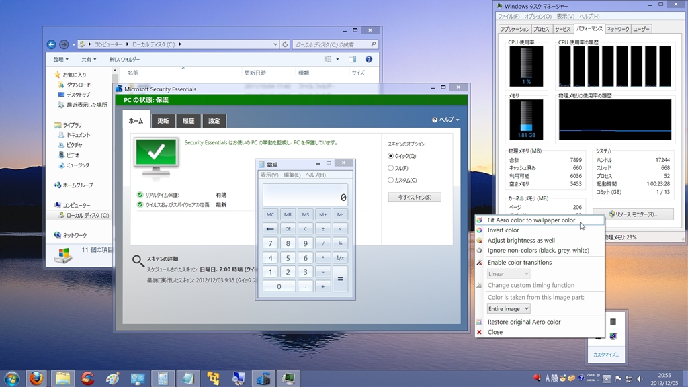Select ダウンロード in Explorer sidebar
Image resolution: width=688 pixels, height=387 pixels.
coord(79,85)
